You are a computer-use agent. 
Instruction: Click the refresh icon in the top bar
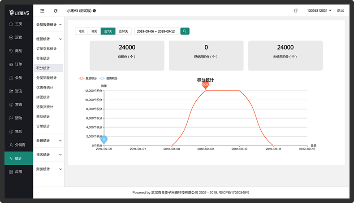point(56,11)
